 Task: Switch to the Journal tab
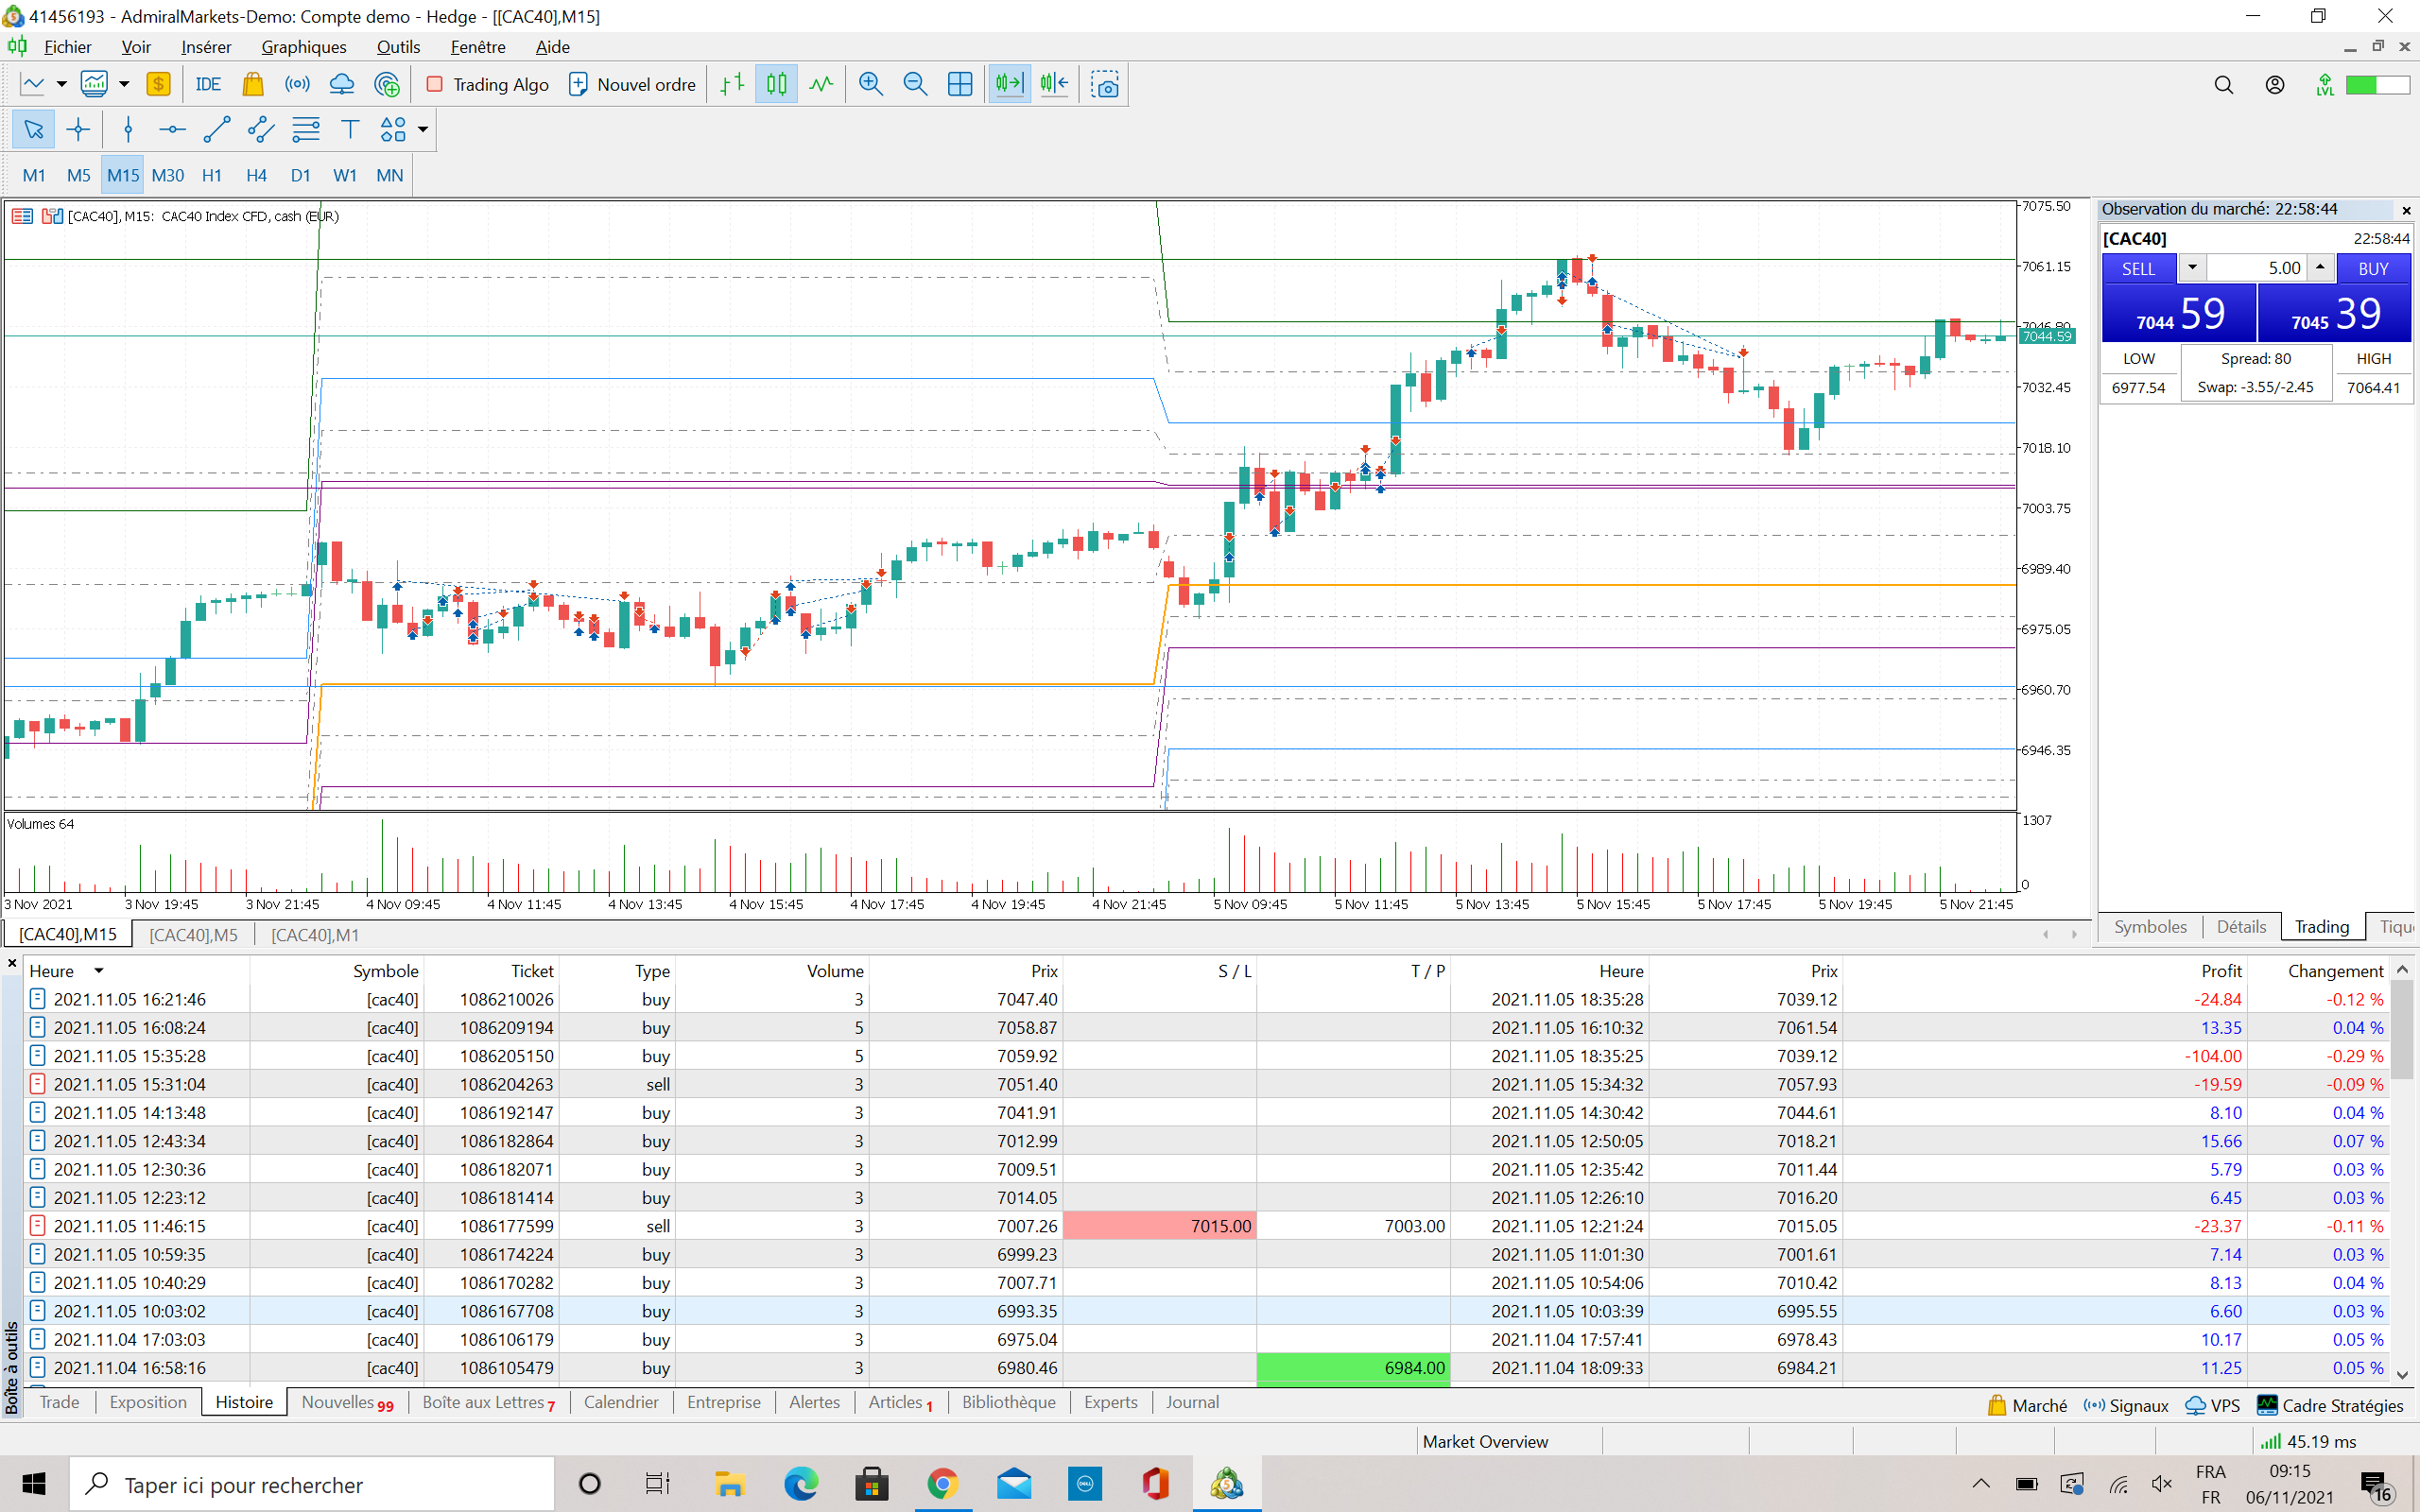[1191, 1402]
